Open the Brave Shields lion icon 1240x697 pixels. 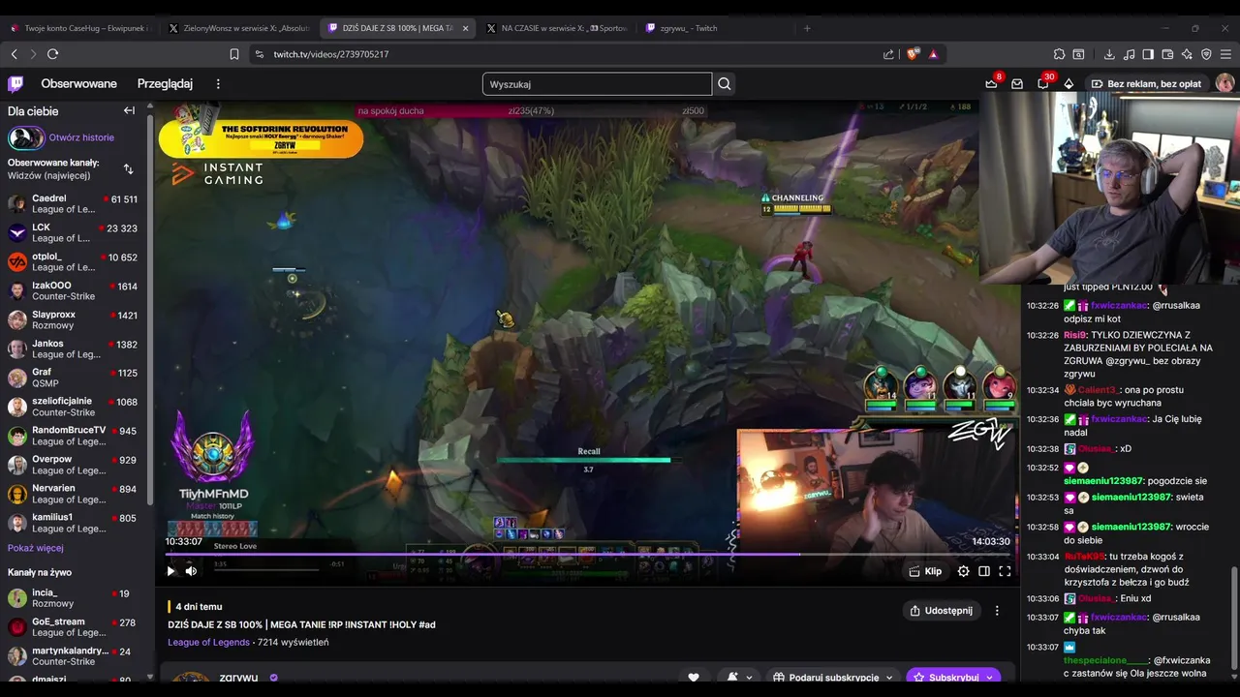[x=912, y=54]
